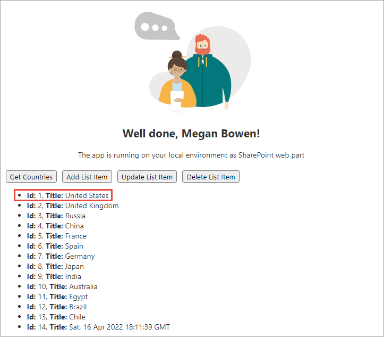
Task: Hit the Update List Item button
Action: pyautogui.click(x=147, y=177)
